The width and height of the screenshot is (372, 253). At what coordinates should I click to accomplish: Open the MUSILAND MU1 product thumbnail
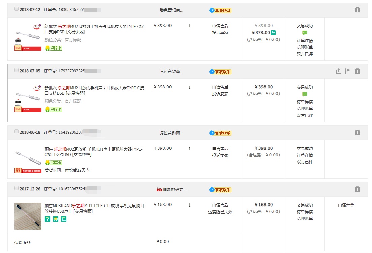tap(28, 216)
